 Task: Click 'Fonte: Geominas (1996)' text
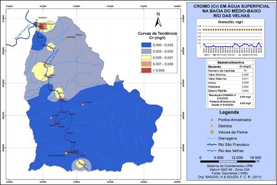click(x=230, y=173)
